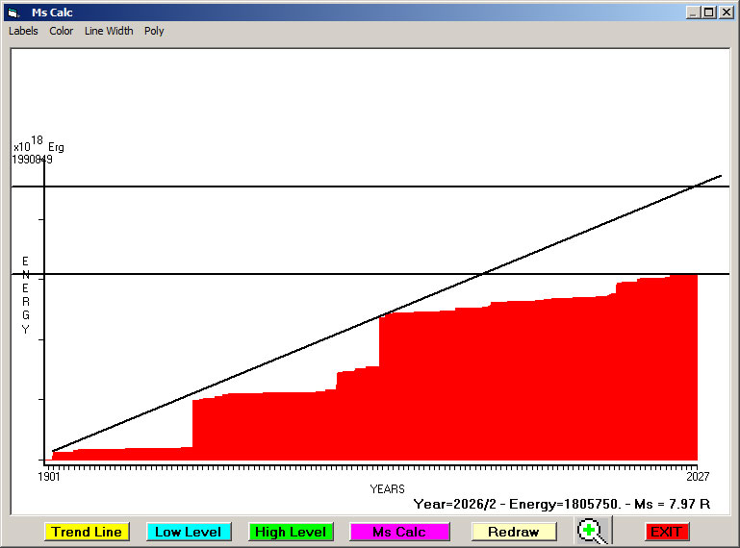Click the 2027 end year label
740x548 pixels.
(x=698, y=476)
